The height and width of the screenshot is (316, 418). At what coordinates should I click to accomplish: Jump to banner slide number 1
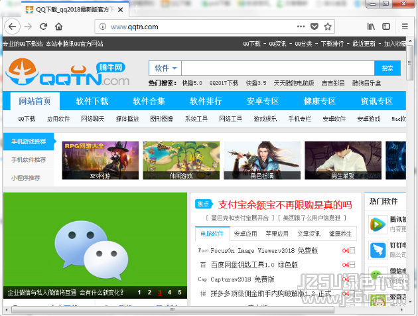[x=139, y=293]
